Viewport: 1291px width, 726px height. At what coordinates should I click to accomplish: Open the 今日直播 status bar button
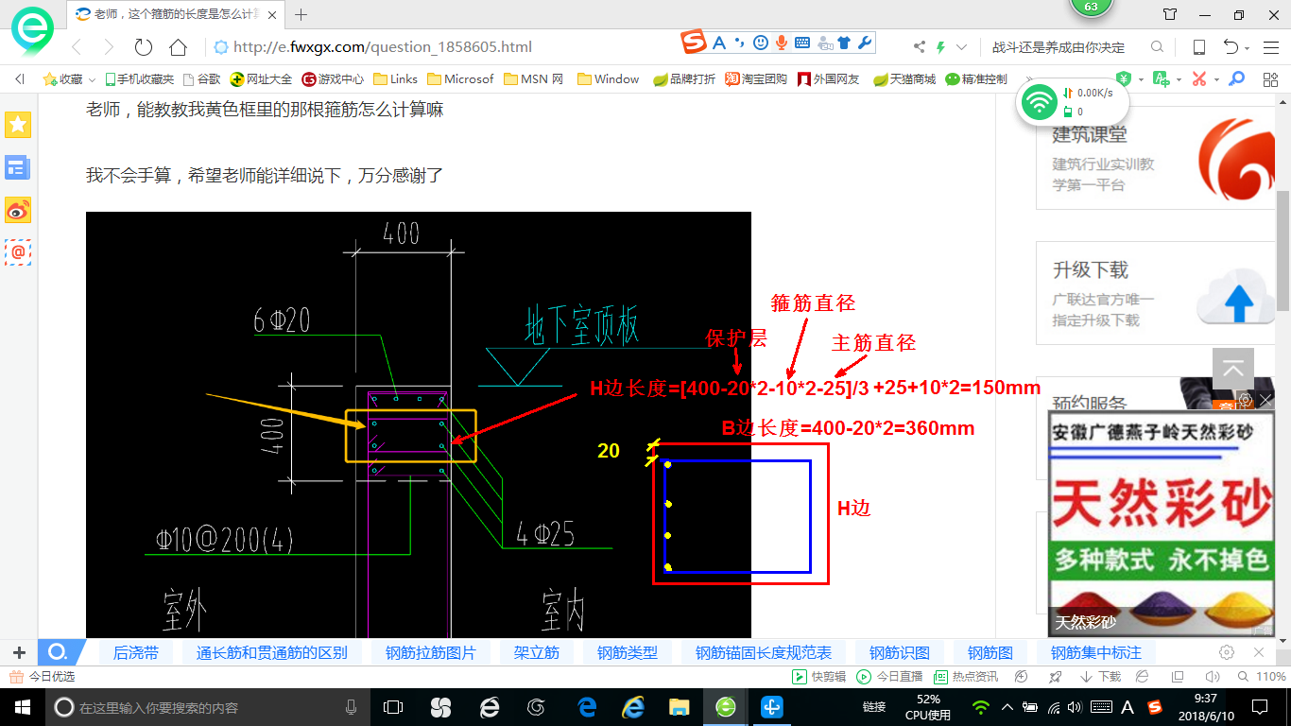click(889, 677)
